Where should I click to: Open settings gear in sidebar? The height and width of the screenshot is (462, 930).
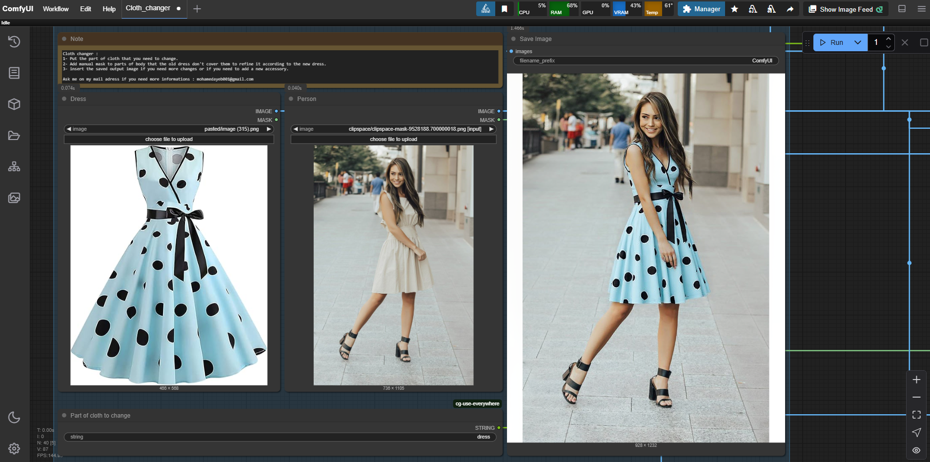pos(14,448)
